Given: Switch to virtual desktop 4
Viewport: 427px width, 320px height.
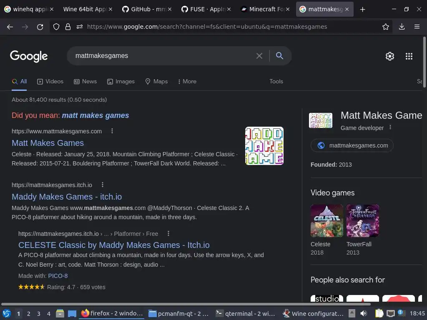Looking at the screenshot, I should [x=49, y=314].
